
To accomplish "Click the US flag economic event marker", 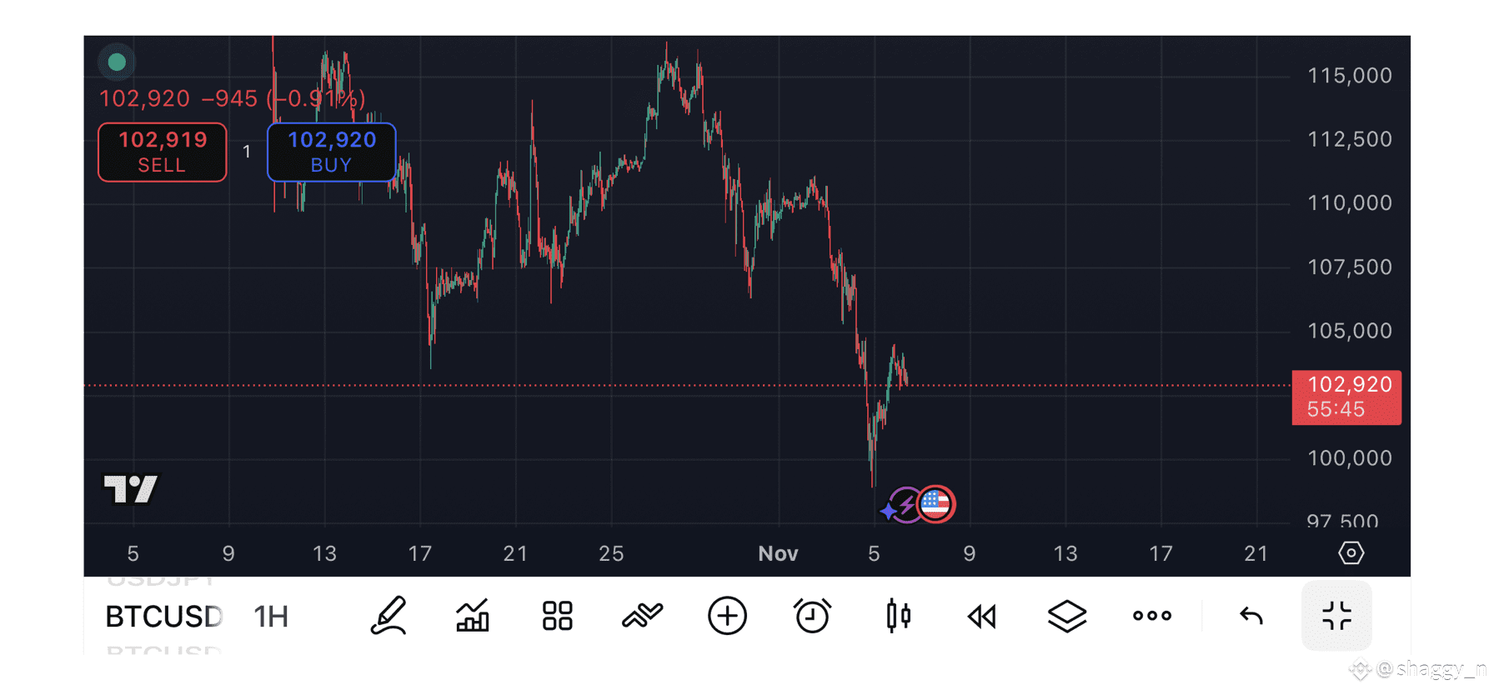I will (936, 503).
